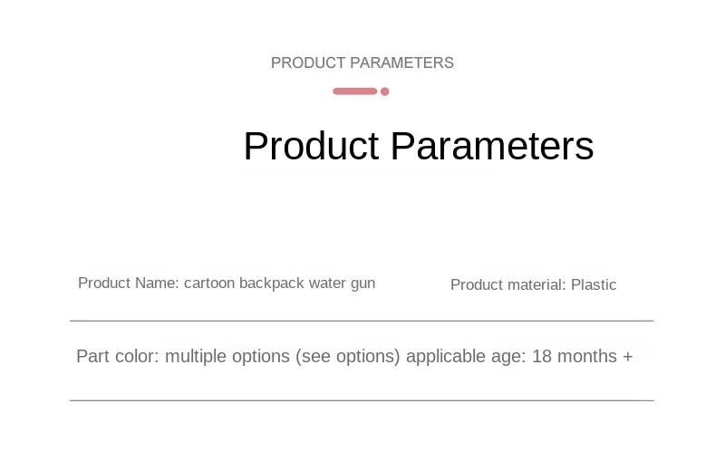
Task: Click the small pink dot beside the bar
Action: pos(384,91)
